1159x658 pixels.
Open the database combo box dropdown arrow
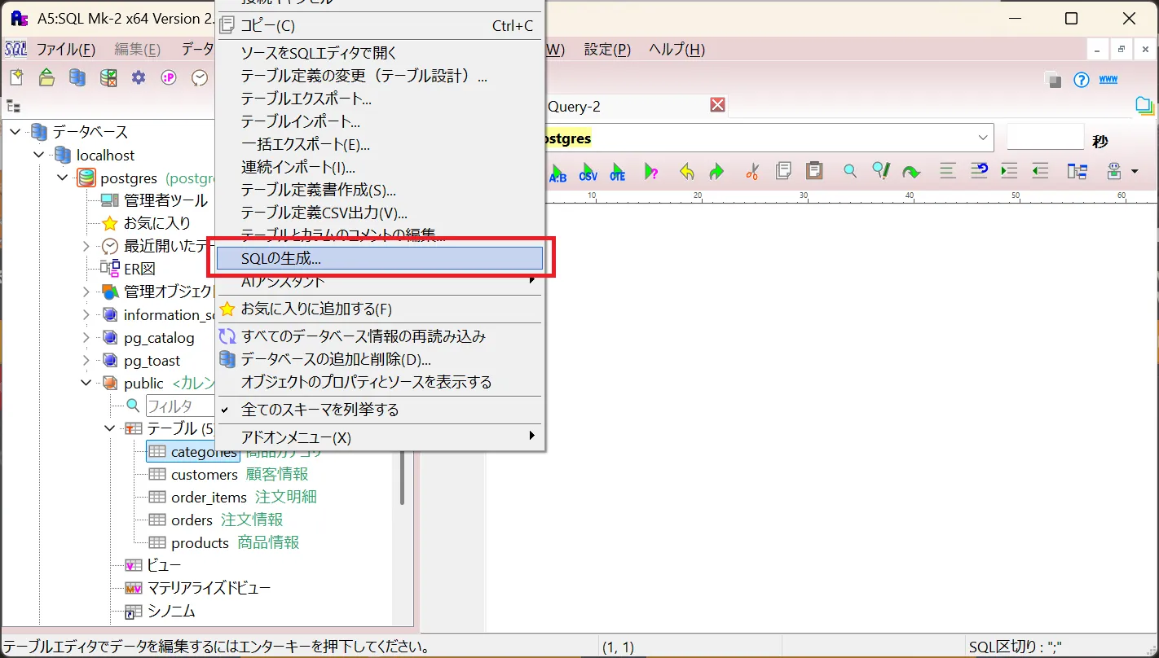[x=983, y=138]
